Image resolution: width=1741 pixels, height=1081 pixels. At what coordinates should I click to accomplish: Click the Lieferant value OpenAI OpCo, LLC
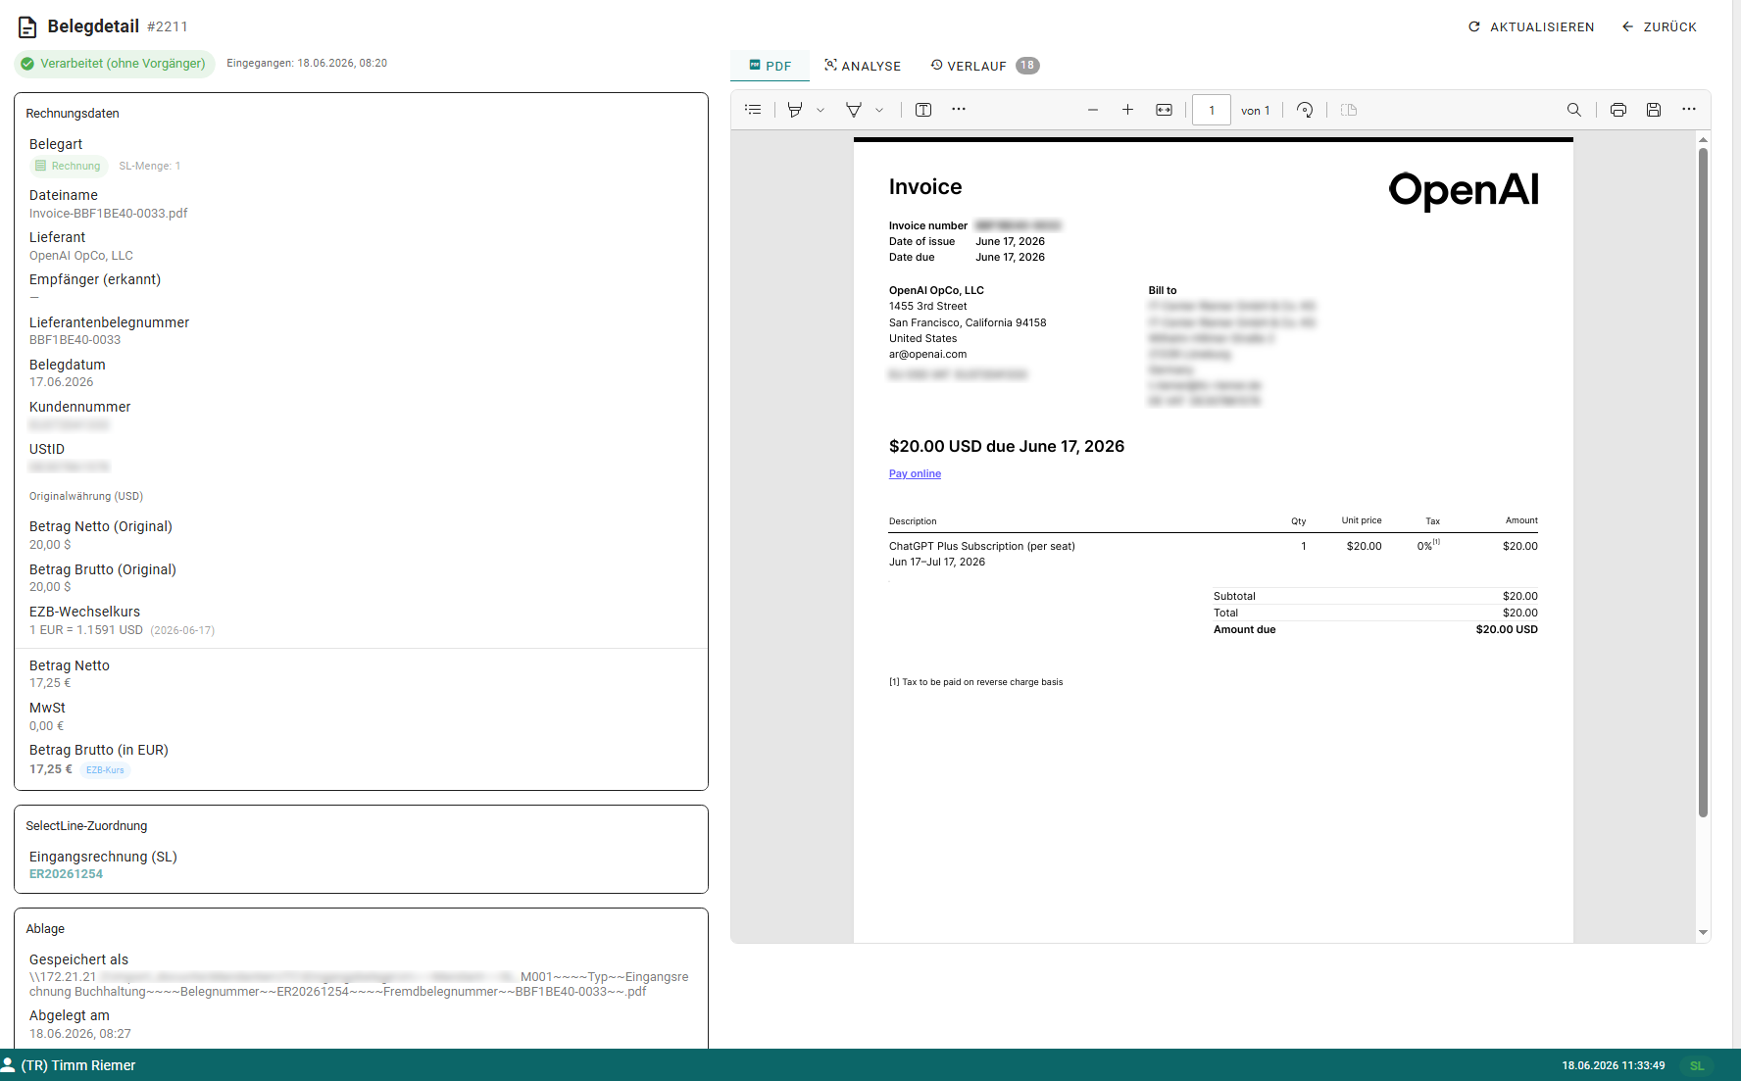[x=80, y=256]
